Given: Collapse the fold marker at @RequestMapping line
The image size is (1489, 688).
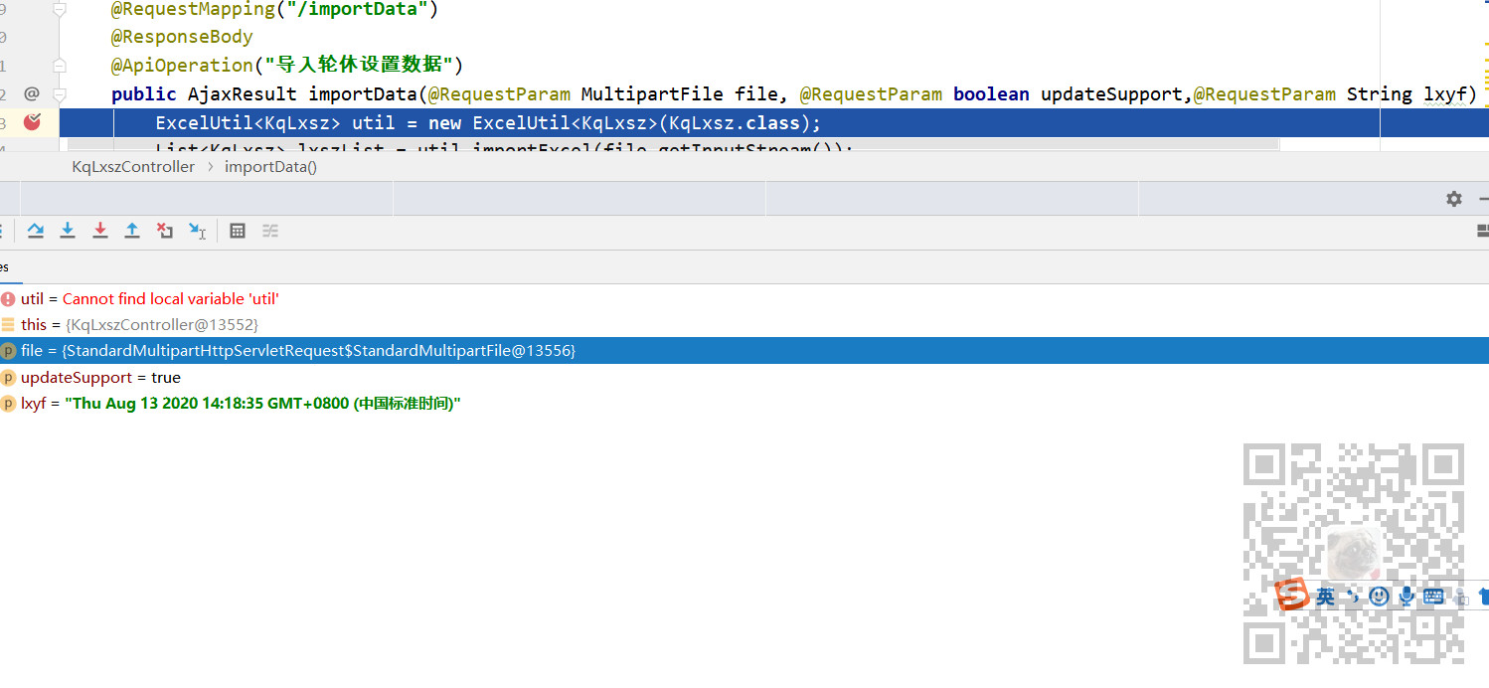Looking at the screenshot, I should (x=60, y=9).
